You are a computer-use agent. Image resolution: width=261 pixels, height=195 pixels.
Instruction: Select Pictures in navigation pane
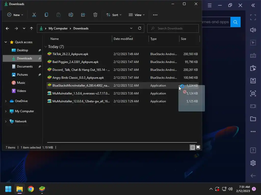(22, 75)
